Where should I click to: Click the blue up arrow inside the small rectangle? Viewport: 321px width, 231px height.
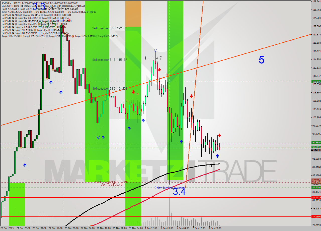[25, 165]
